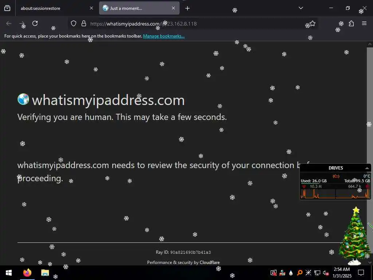Open File Explorer from the taskbar
373x280 pixels.
pos(45,273)
